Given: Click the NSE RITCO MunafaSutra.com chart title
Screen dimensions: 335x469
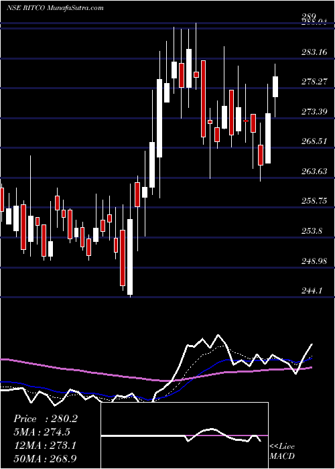Looking at the screenshot, I should (x=56, y=8).
